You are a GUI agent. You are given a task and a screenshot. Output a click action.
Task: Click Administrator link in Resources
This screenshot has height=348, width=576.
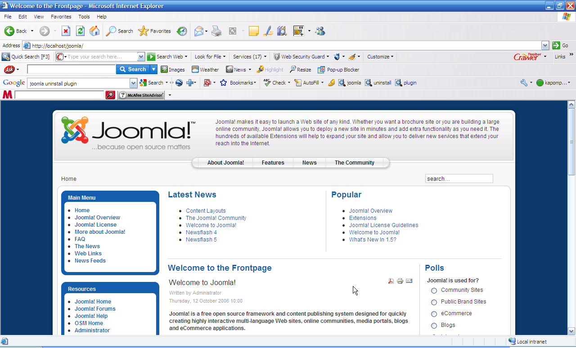pos(92,330)
